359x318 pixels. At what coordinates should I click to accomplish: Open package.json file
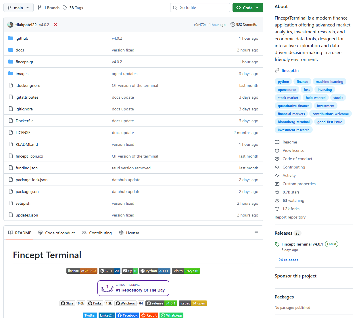pyautogui.click(x=27, y=191)
